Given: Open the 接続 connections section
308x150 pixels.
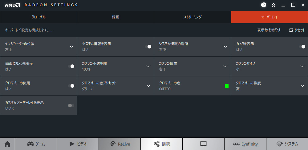Looking at the screenshot, I should pos(161,144).
